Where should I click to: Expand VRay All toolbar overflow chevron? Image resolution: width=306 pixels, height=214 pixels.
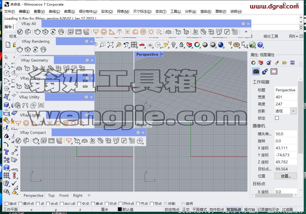coord(246,31)
